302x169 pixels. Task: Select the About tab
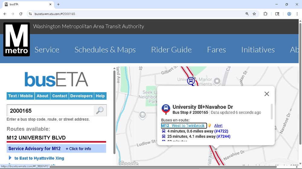42,96
